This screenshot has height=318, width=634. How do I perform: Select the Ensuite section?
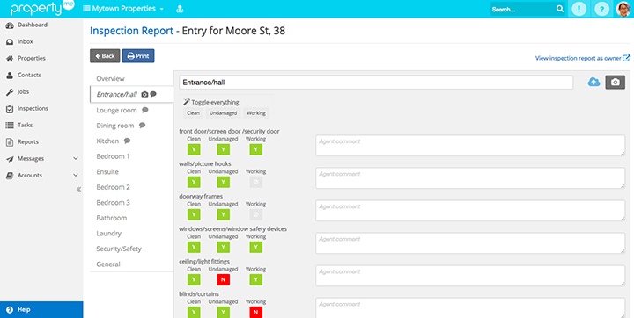(107, 171)
